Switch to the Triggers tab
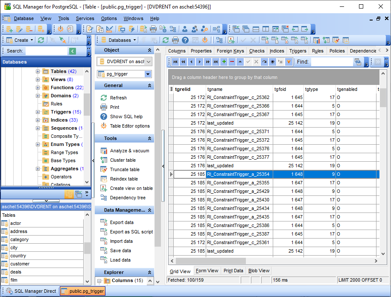Viewport: 391px width, 297px height. point(298,51)
